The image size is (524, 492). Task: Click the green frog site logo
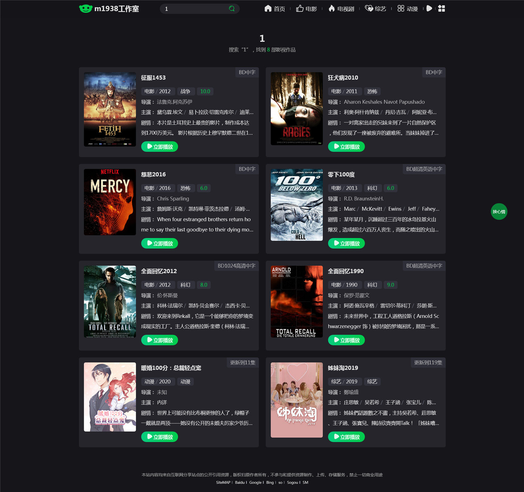click(x=86, y=9)
